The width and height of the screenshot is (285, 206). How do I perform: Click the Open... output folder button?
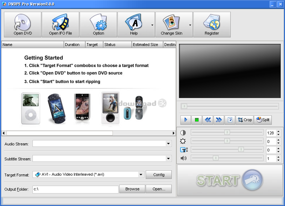coord(159,189)
